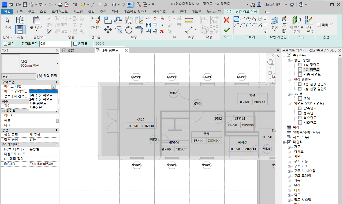Select the Line draw tool

point(237,19)
